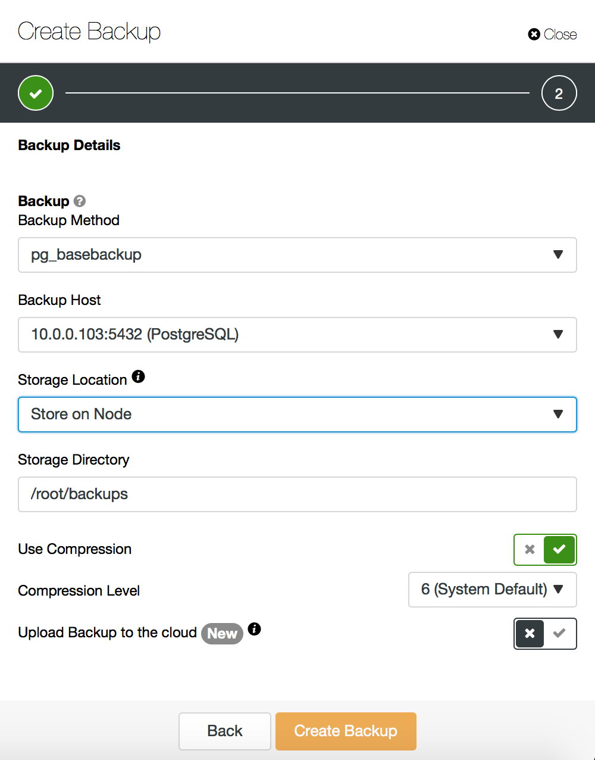Click the Backup help question mark icon

point(80,201)
